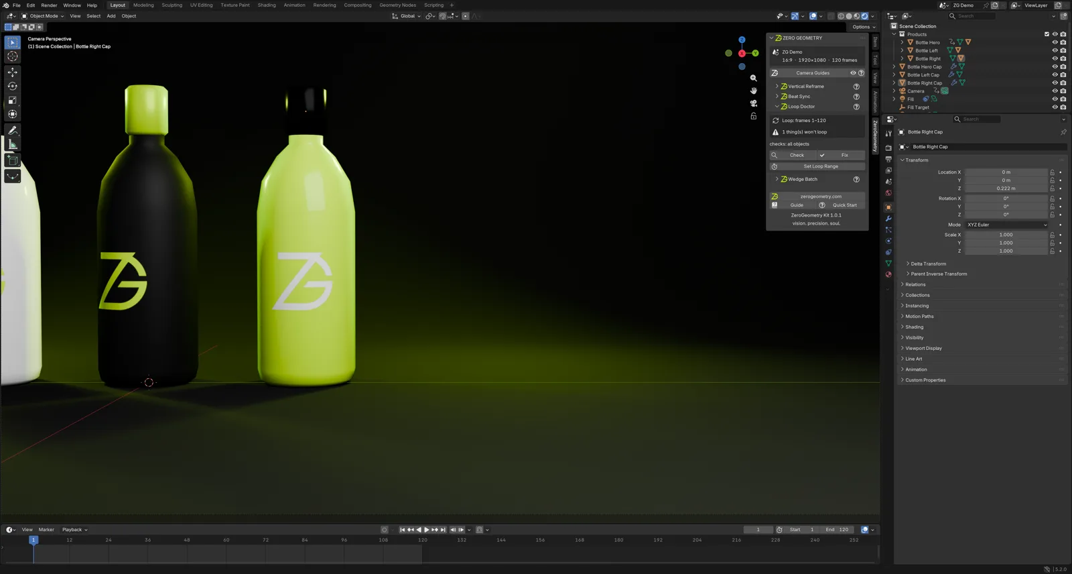
Task: Expand the Wedge Batch section
Action: tap(777, 179)
